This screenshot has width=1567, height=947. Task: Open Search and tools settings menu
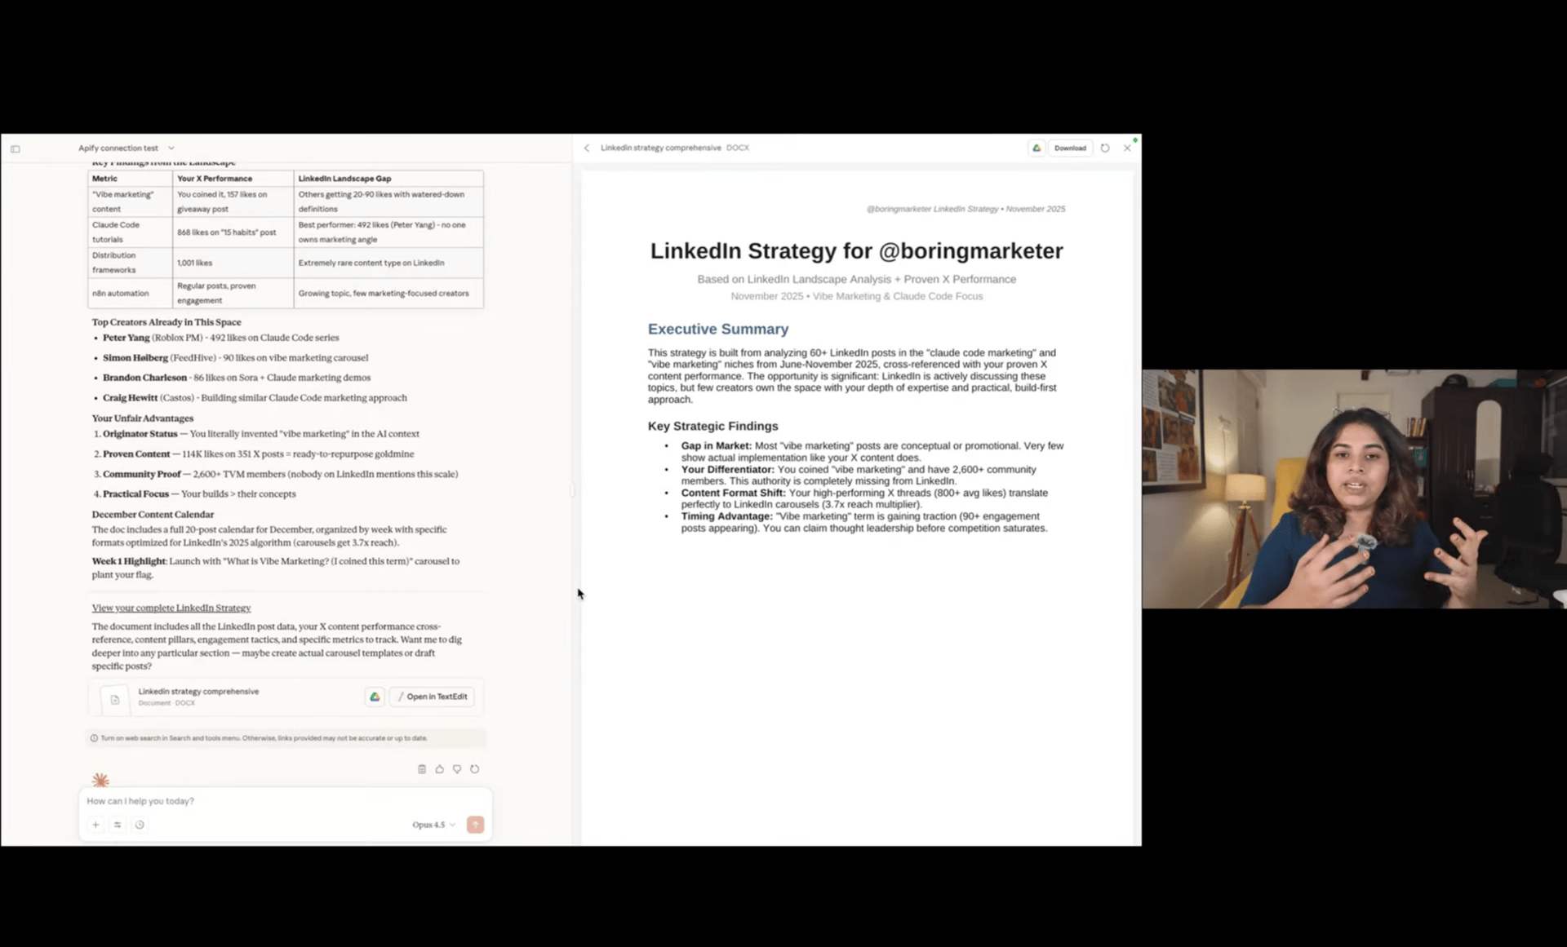[x=118, y=825]
